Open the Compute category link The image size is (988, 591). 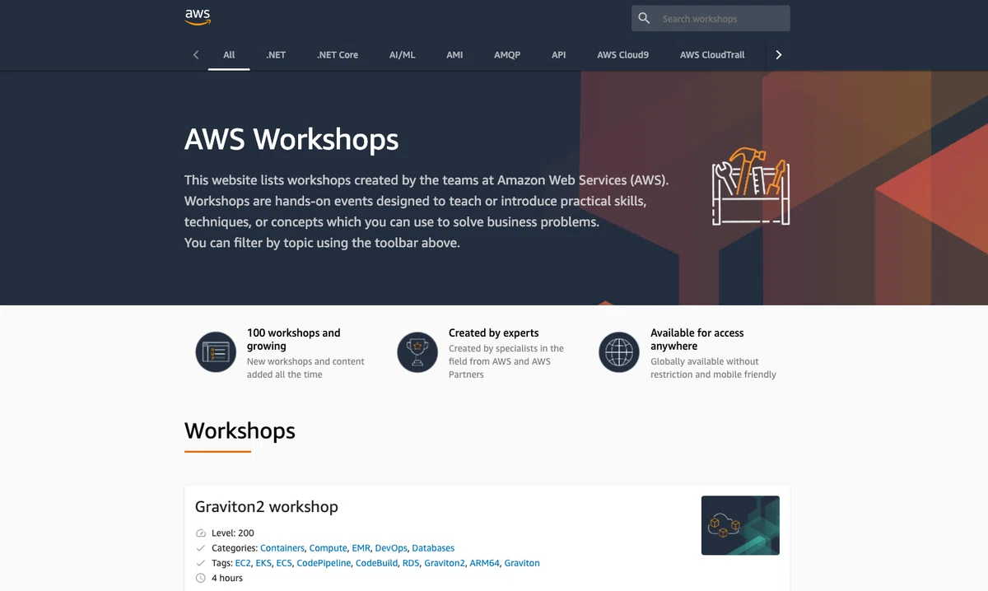pyautogui.click(x=328, y=548)
